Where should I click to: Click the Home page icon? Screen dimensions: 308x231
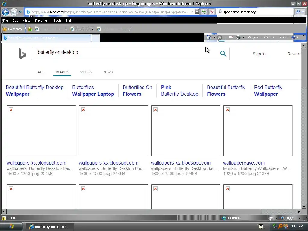[x=209, y=37]
